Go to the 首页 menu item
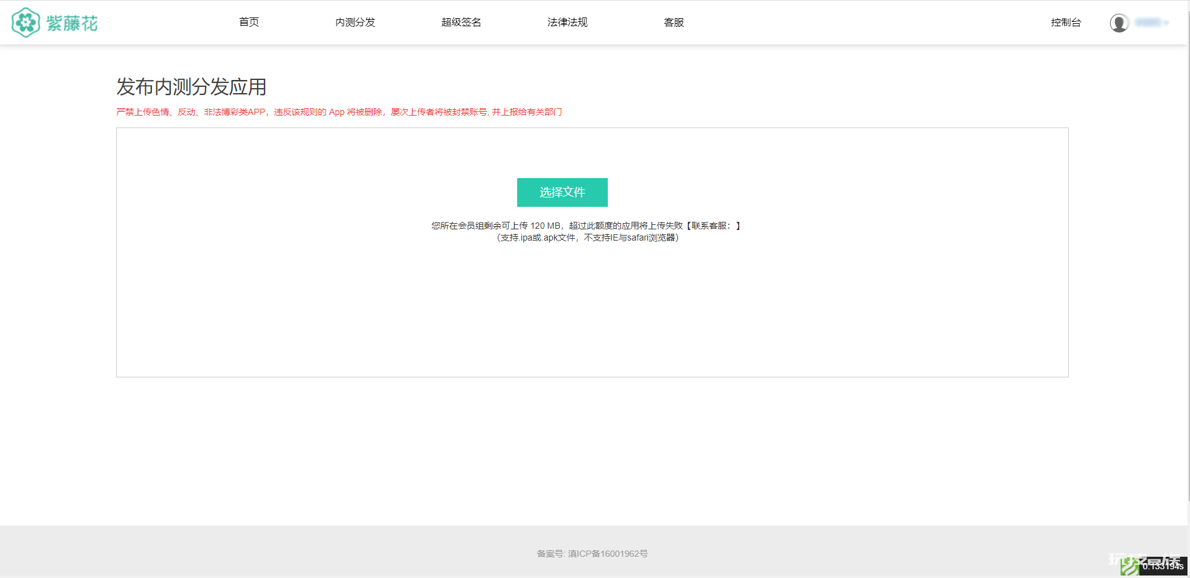 click(249, 22)
